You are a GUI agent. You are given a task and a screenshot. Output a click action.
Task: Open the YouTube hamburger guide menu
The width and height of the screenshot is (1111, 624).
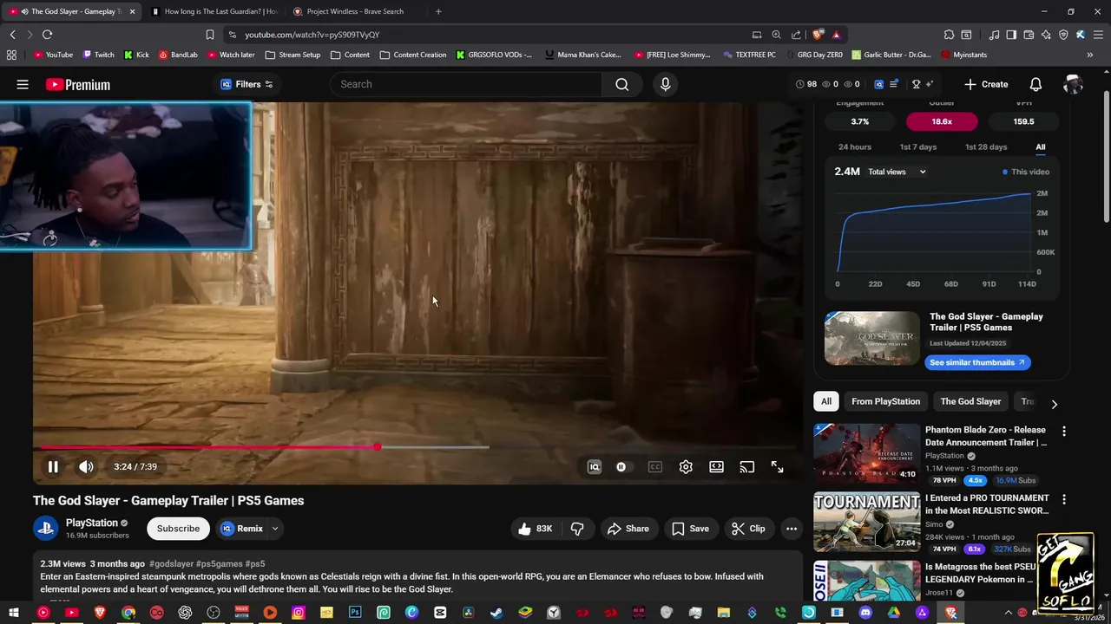click(23, 84)
